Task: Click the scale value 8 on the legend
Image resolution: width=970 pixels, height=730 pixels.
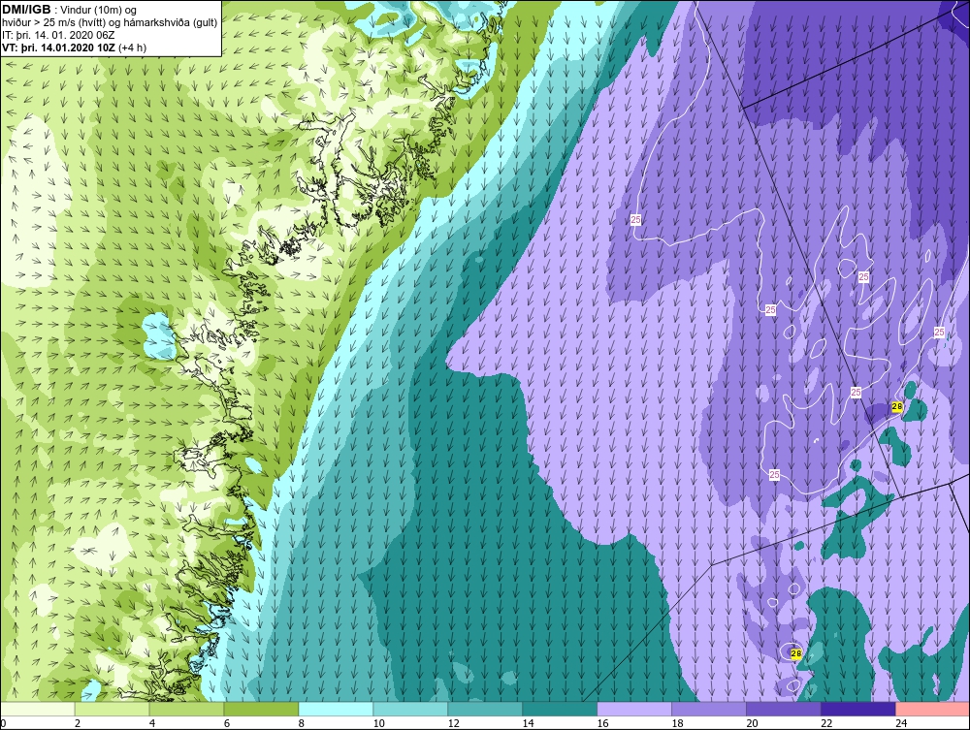Action: [302, 723]
